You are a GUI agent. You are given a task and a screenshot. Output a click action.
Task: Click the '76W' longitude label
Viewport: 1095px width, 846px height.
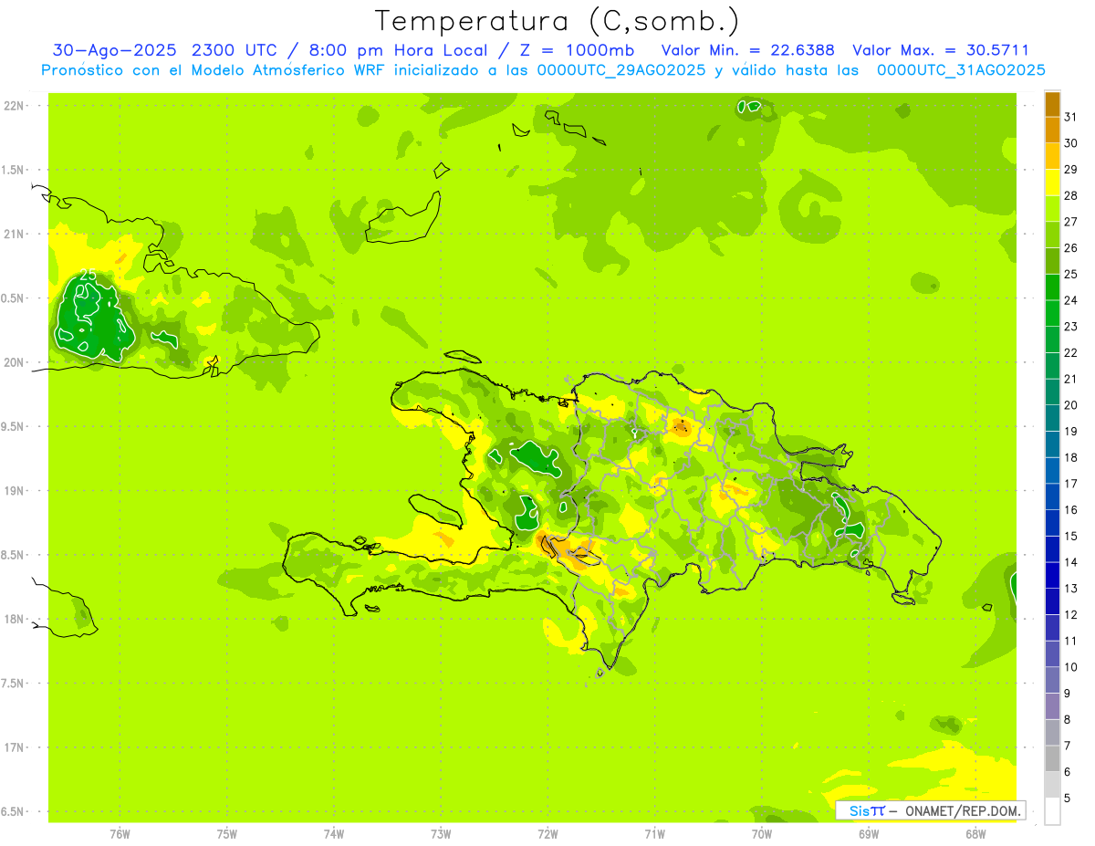coord(120,833)
